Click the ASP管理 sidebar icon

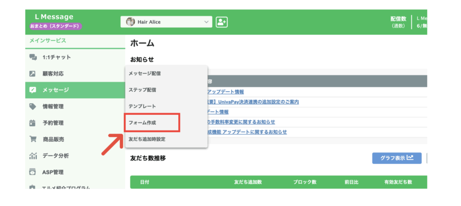[32, 172]
